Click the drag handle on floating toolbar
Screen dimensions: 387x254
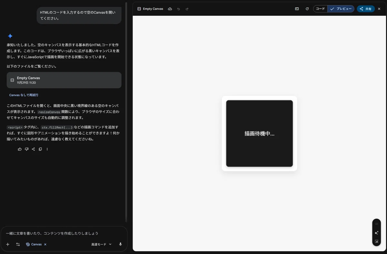(376, 224)
